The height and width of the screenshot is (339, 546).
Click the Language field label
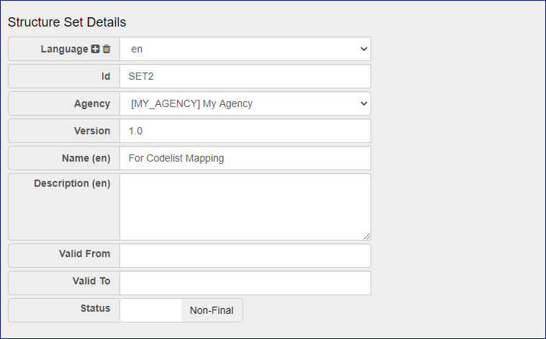tap(64, 50)
